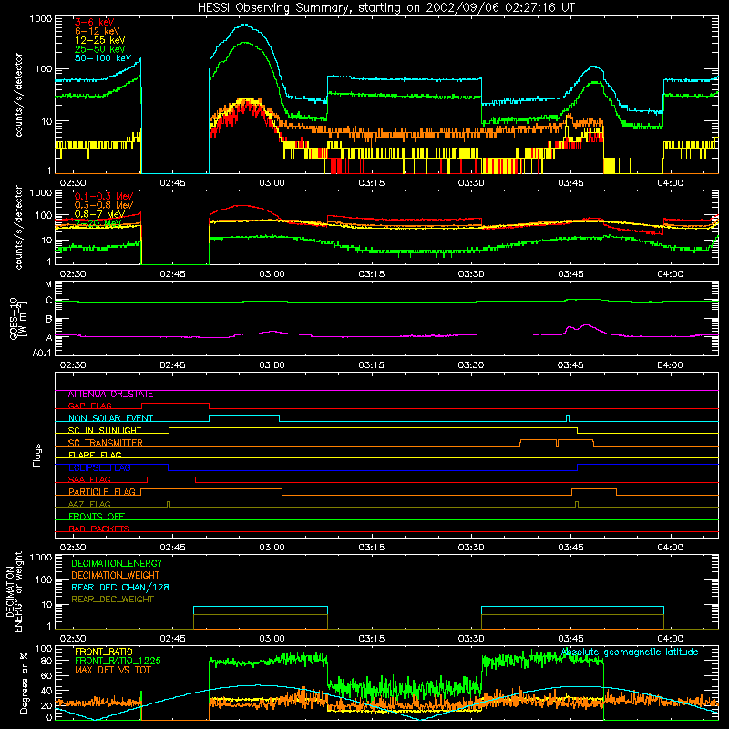This screenshot has height=729, width=729.
Task: Select the 50-100 keV legend label
Action: (x=103, y=58)
